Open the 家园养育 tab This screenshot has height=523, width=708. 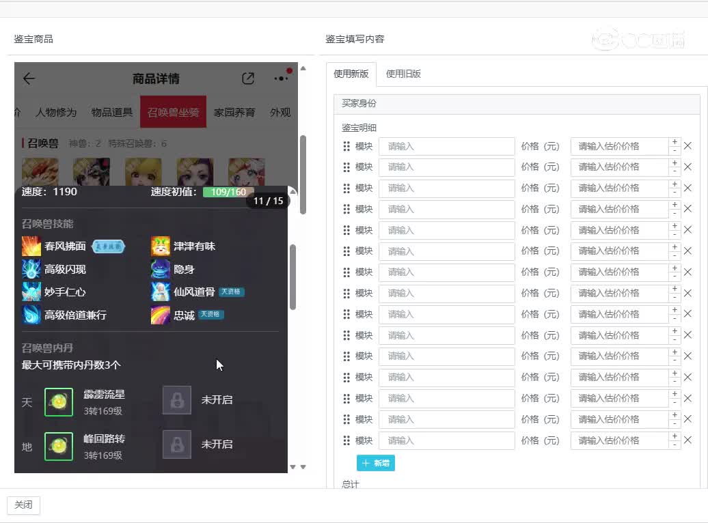click(x=234, y=113)
